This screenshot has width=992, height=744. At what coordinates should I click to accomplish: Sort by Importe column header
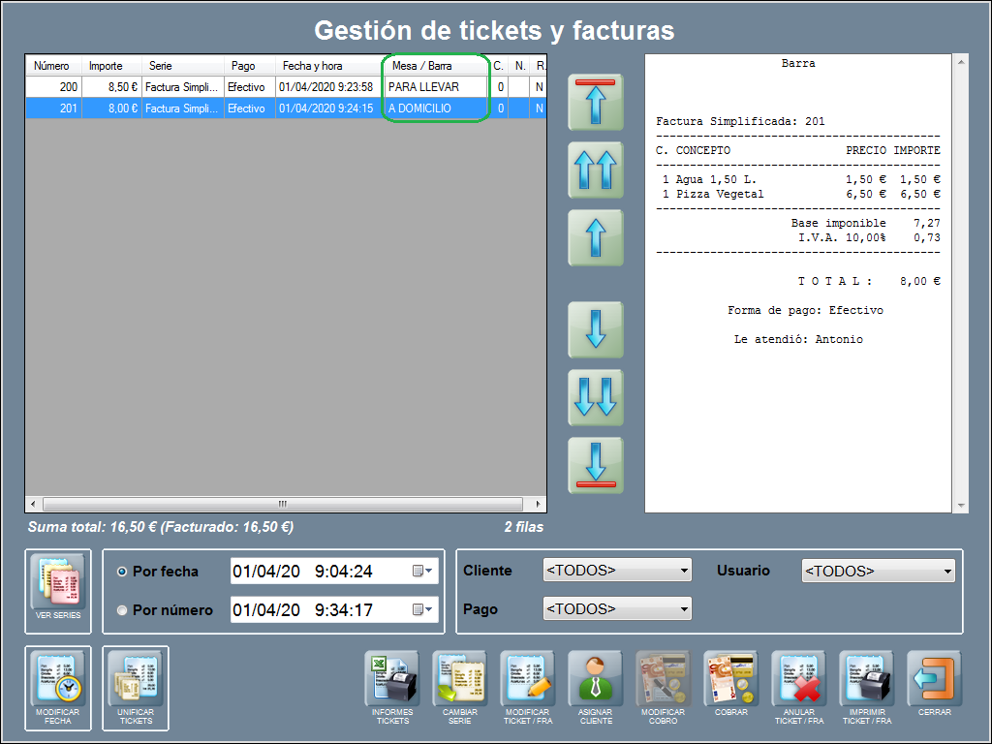click(x=107, y=66)
